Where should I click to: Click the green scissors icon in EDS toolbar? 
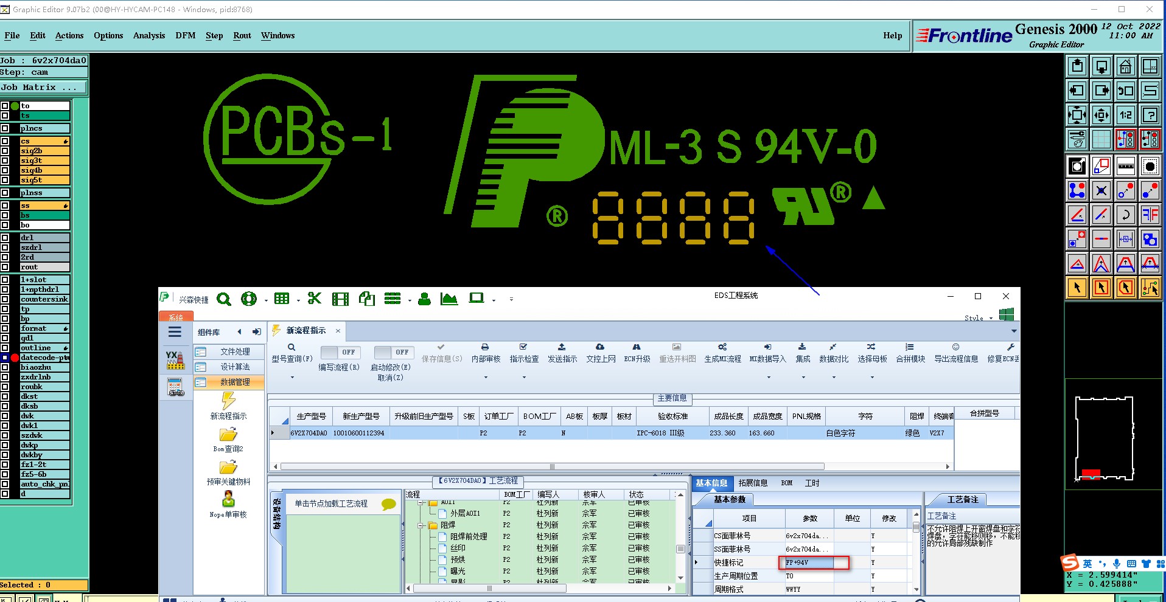click(314, 299)
